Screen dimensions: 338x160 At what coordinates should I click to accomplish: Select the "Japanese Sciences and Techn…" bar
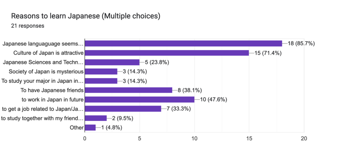click(x=112, y=62)
